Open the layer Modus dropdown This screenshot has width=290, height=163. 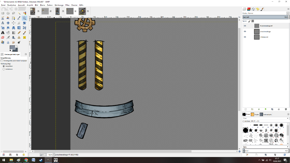pyautogui.click(x=288, y=13)
